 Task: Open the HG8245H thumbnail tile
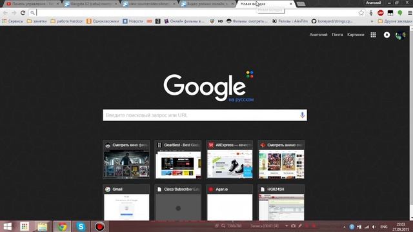click(x=281, y=202)
